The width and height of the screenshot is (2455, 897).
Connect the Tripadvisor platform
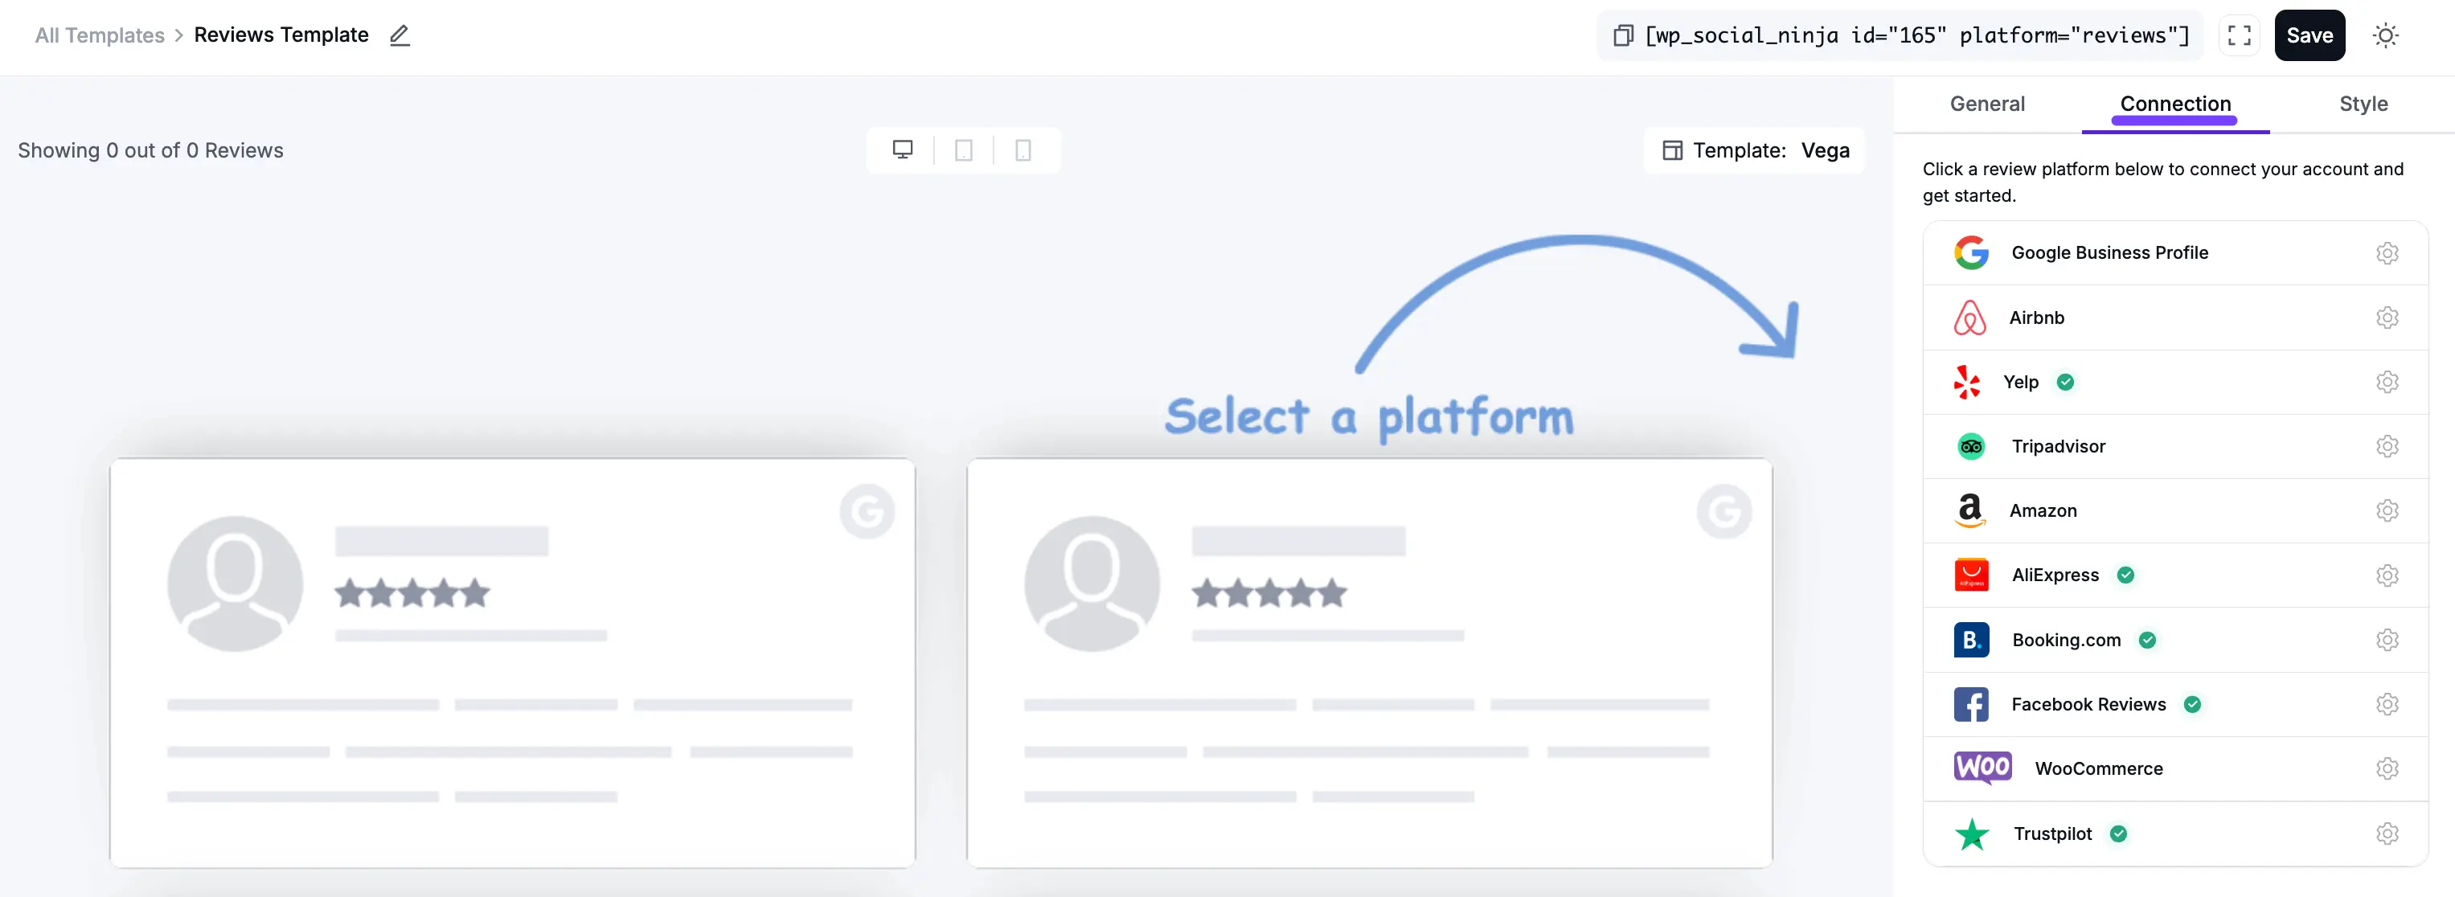[2058, 445]
